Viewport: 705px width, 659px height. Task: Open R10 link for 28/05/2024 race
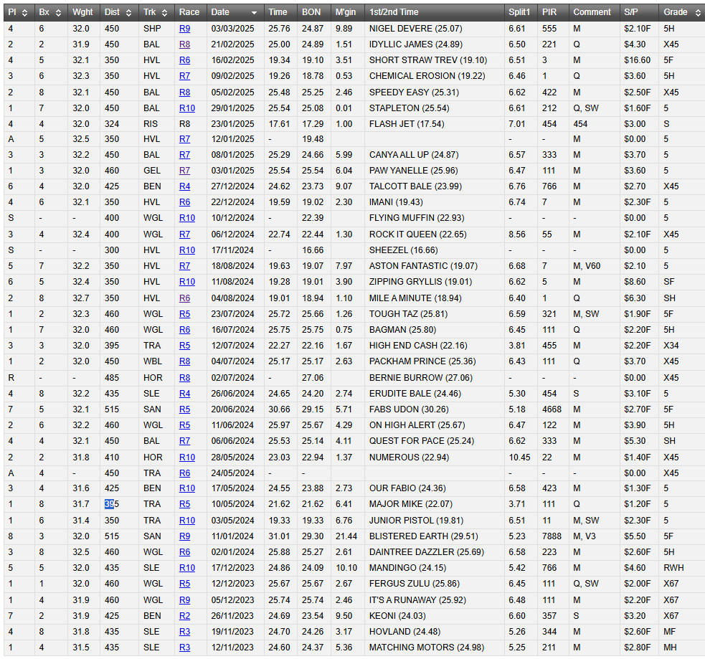187,457
